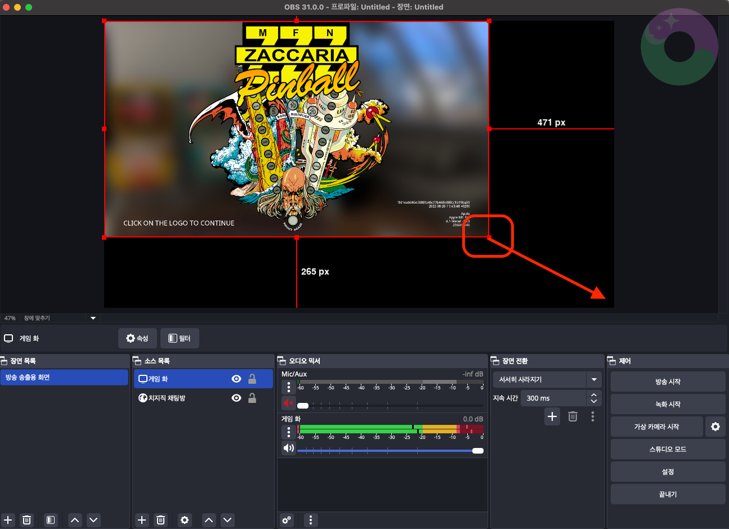
Task: Select the 게임 화 source row
Action: tap(203, 379)
